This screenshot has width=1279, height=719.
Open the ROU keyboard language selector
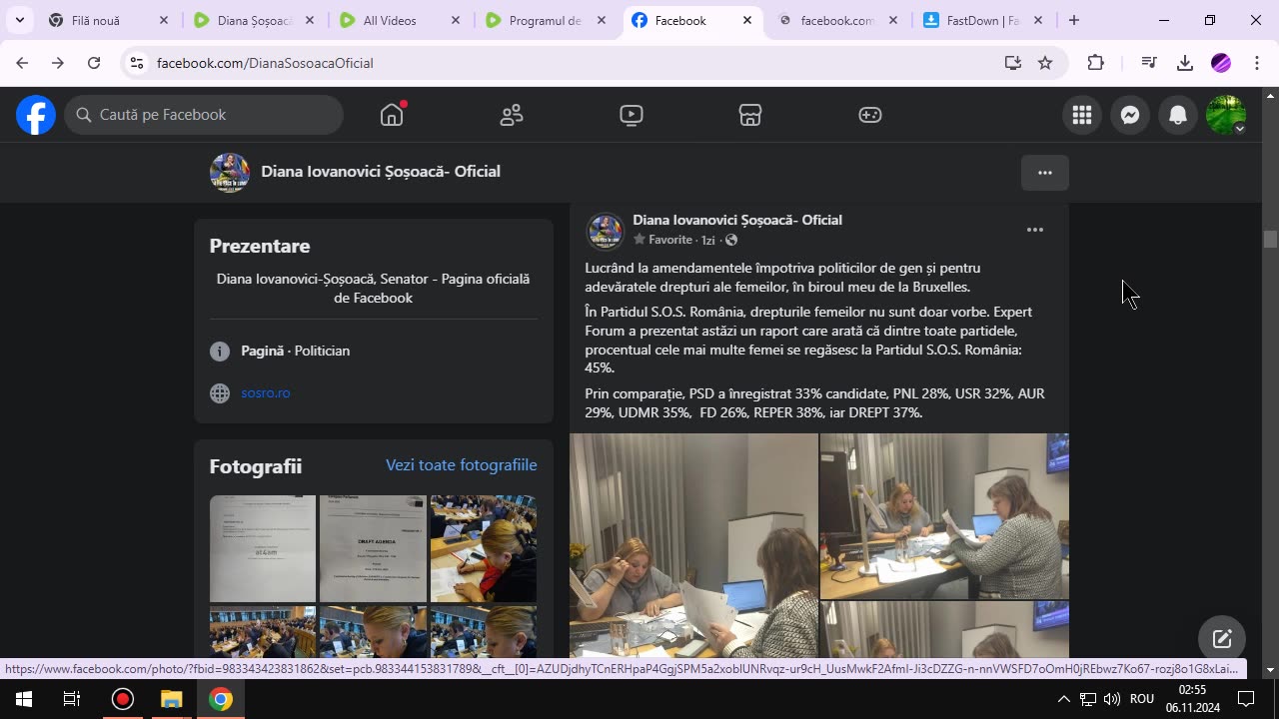pyautogui.click(x=1142, y=699)
